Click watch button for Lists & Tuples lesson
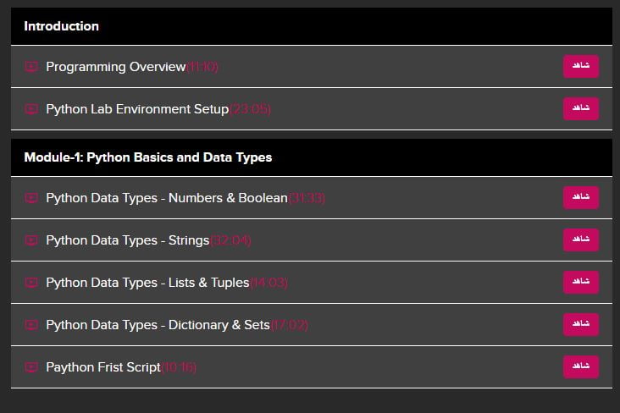 (x=581, y=282)
